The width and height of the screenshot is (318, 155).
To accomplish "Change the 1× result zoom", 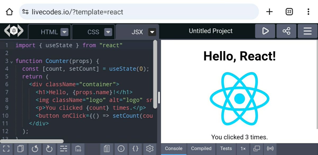I will 243,149.
